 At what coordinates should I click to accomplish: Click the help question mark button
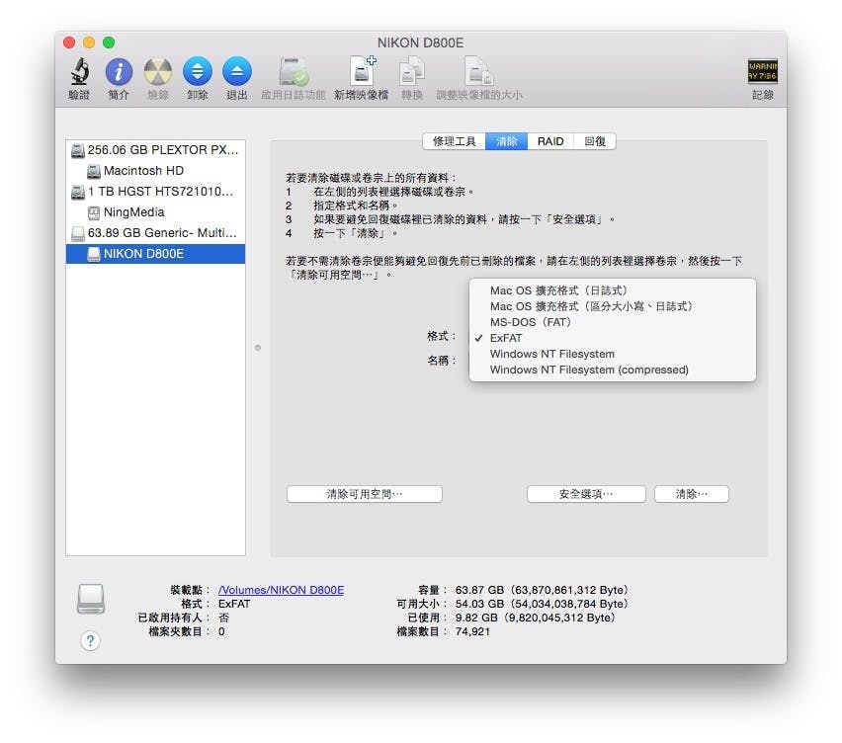tap(90, 640)
